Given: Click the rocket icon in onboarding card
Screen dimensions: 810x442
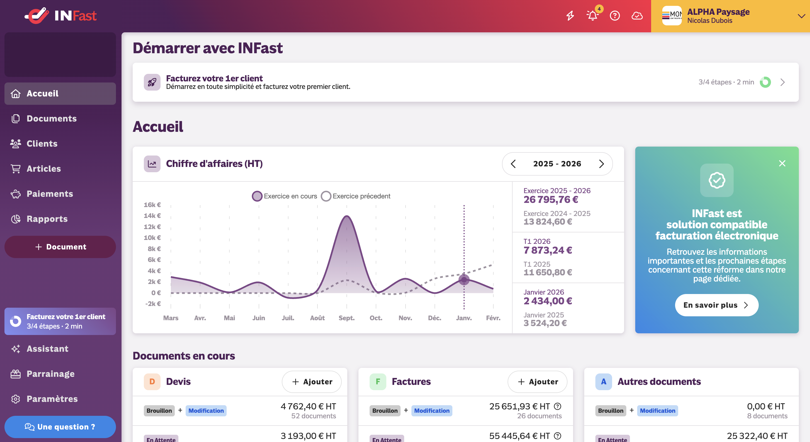Looking at the screenshot, I should point(152,82).
